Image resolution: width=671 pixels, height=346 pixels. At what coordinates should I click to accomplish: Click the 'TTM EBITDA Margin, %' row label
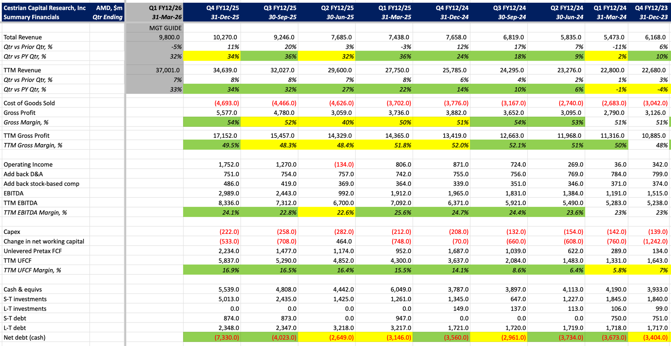(35, 213)
